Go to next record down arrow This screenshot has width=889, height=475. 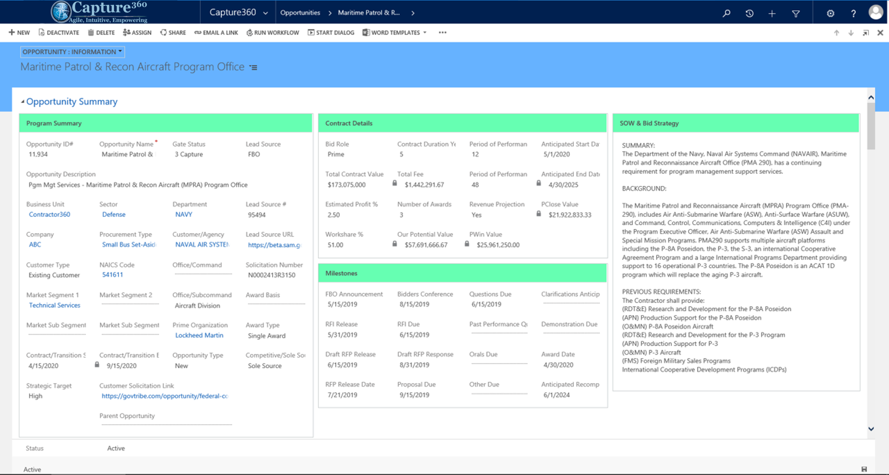851,33
